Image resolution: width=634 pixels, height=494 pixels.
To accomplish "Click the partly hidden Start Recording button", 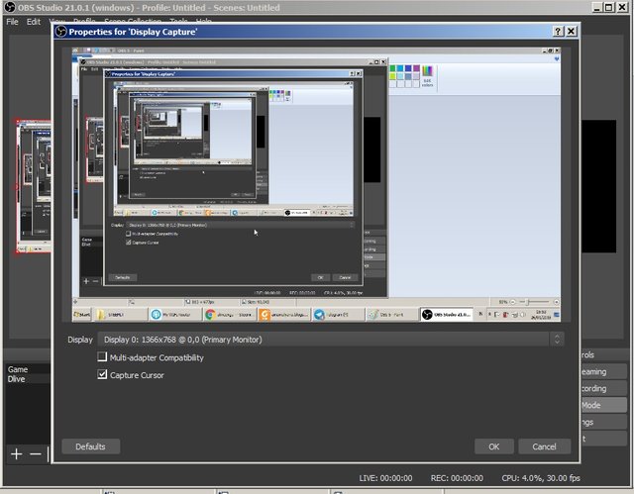I will tap(603, 388).
